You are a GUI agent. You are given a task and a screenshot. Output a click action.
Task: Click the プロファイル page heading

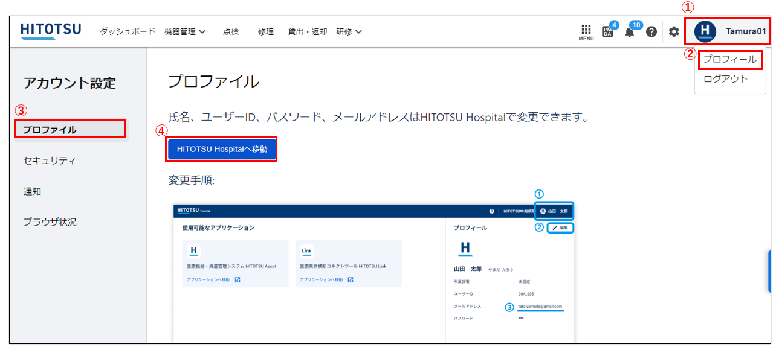(213, 81)
